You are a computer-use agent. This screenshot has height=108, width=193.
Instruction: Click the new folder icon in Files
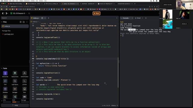(x=24, y=22)
